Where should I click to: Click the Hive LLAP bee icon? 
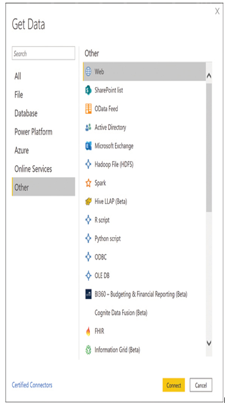click(x=88, y=201)
